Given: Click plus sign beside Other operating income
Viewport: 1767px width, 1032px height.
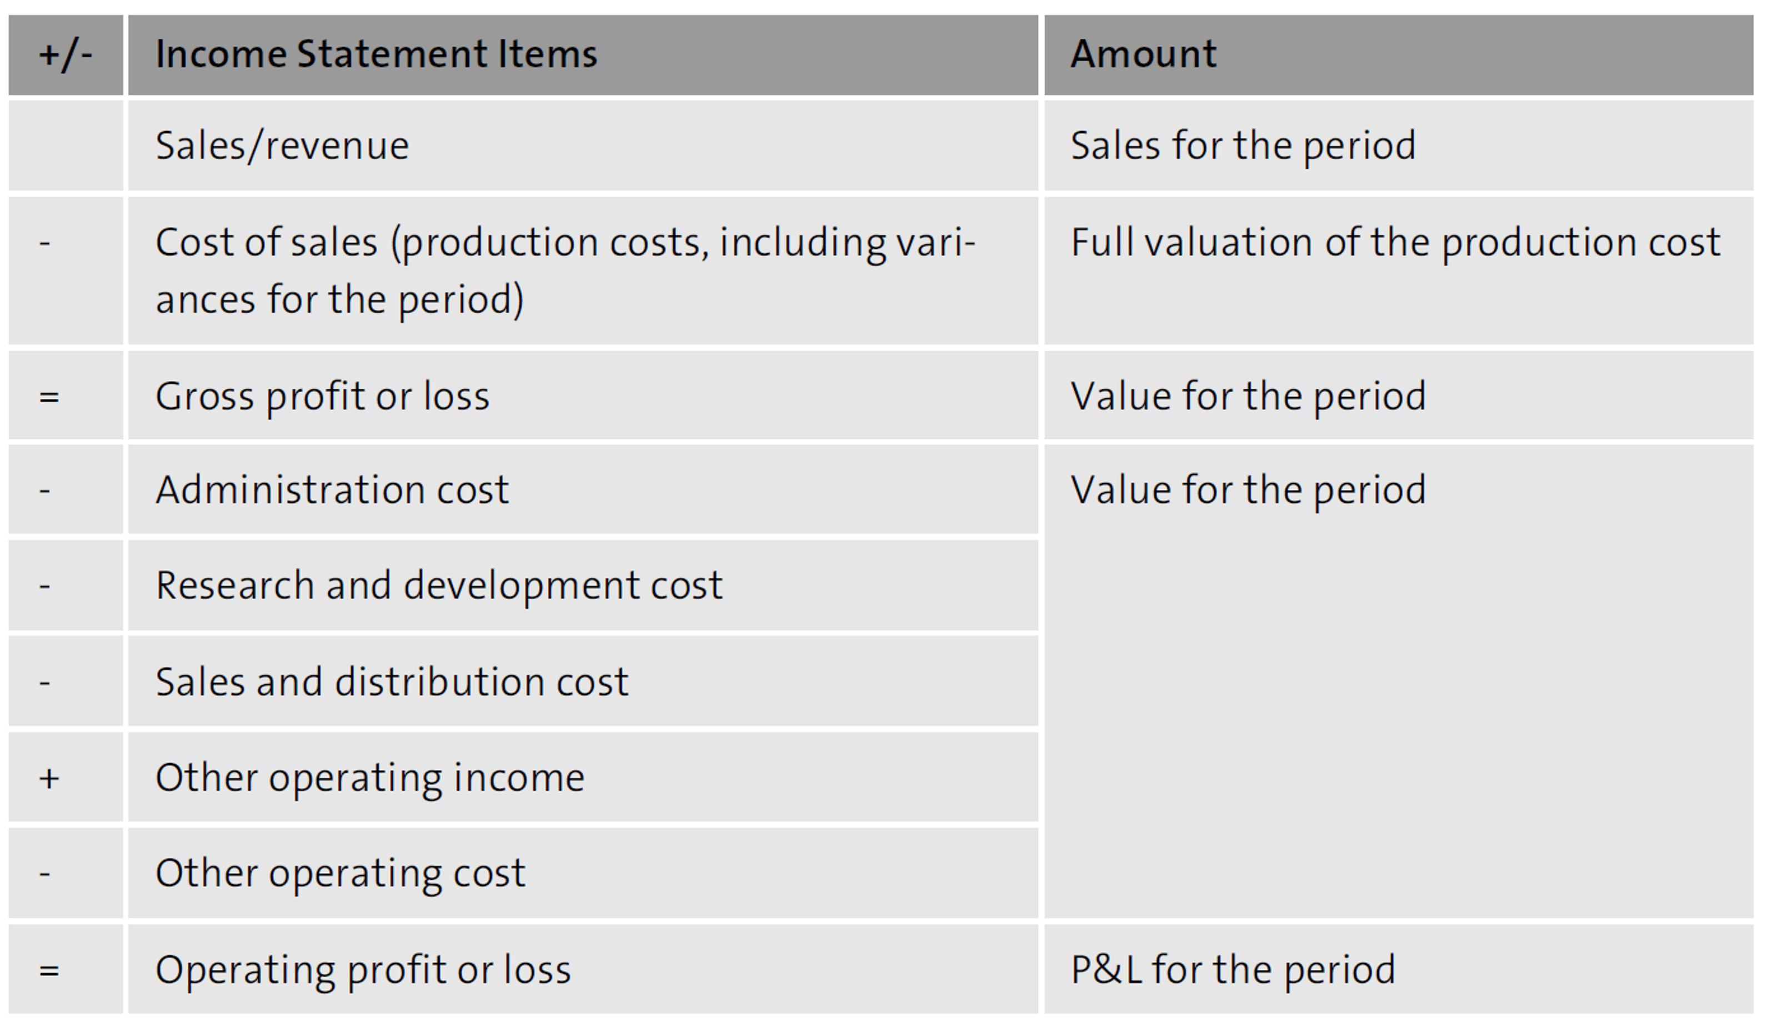Looking at the screenshot, I should coord(49,778).
